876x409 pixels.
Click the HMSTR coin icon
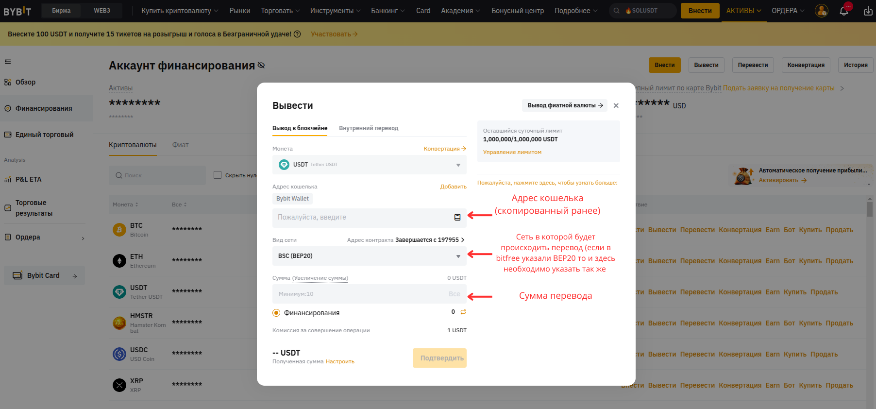119,323
